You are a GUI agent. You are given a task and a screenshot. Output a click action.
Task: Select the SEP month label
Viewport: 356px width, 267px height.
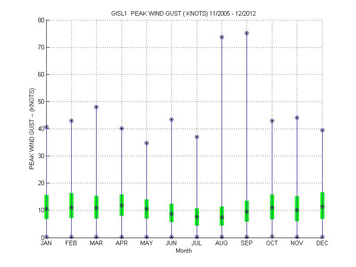[x=247, y=243]
